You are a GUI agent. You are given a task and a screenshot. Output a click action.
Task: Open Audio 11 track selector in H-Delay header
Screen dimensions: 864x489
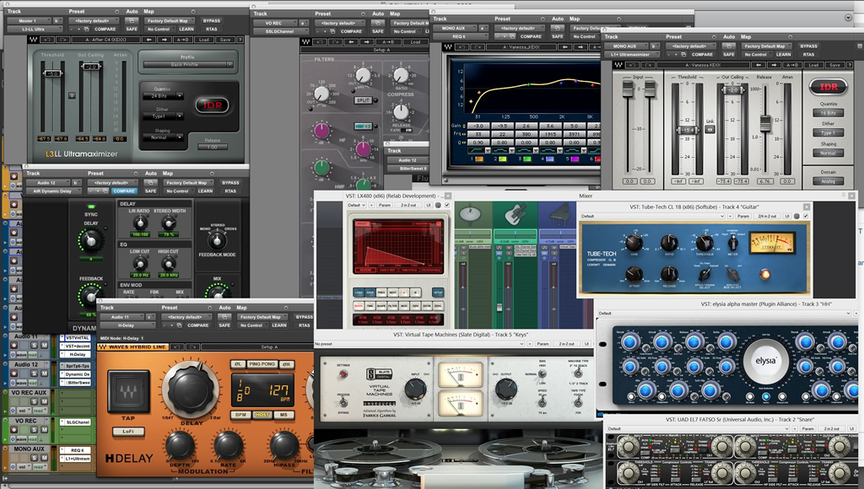tap(121, 317)
